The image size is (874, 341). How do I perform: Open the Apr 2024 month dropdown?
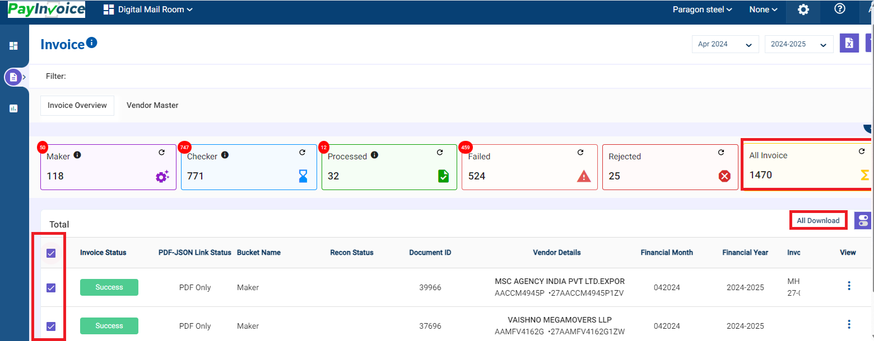(x=726, y=44)
